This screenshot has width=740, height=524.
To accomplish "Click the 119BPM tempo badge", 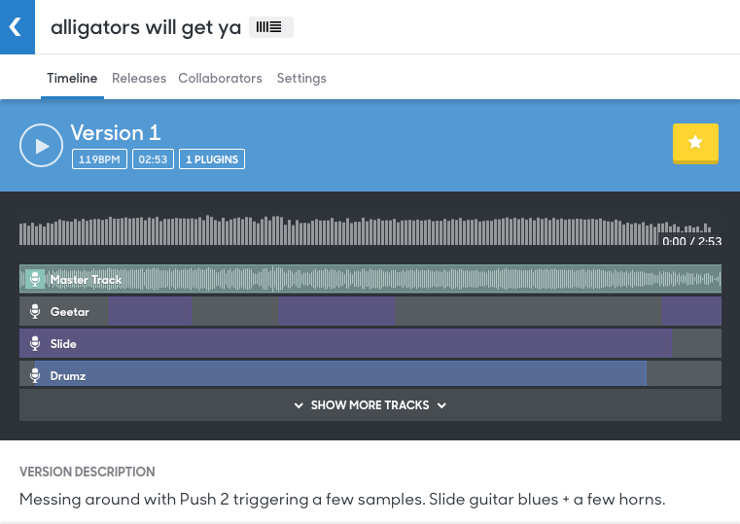I will pyautogui.click(x=99, y=159).
